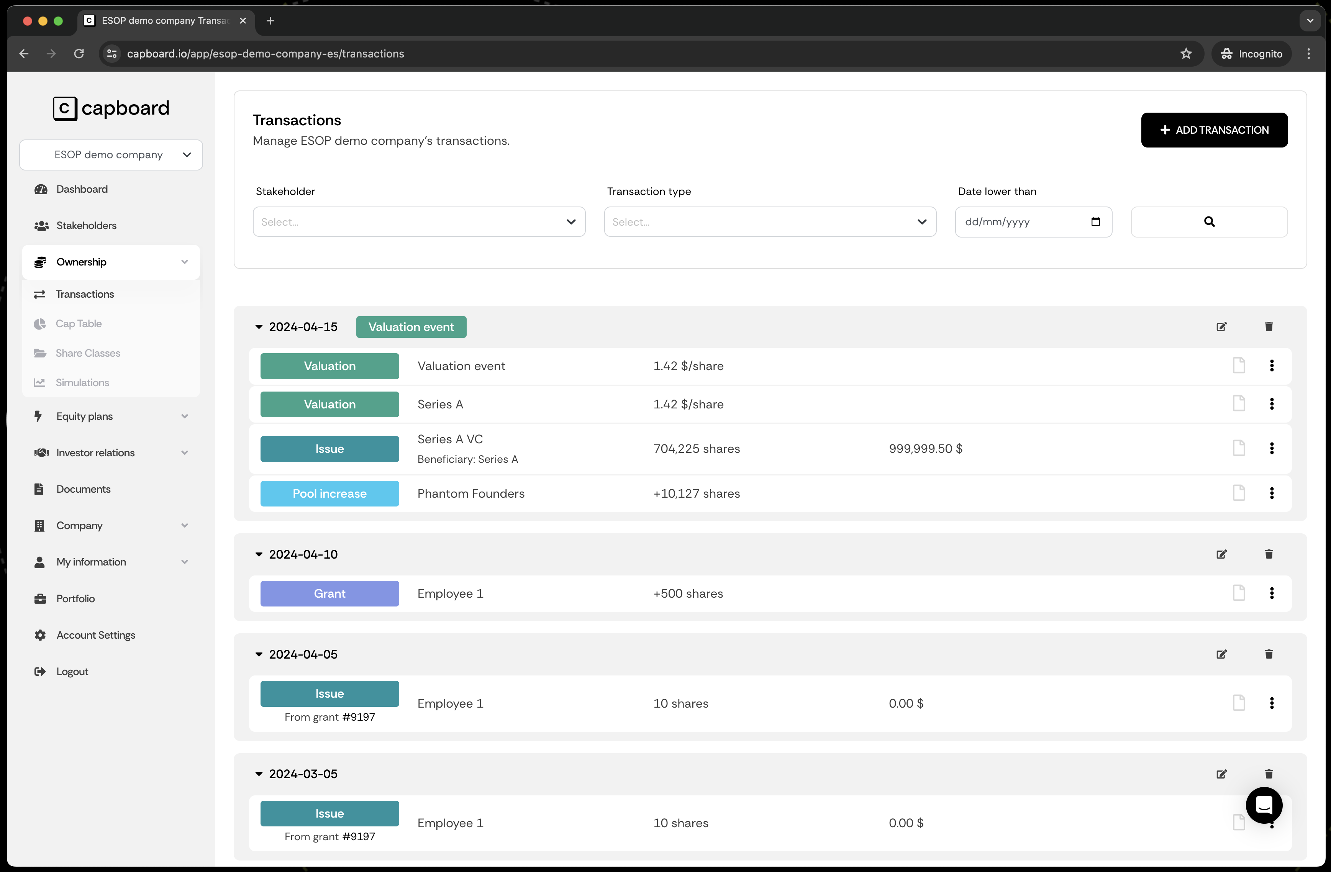Open the Stakeholder filter dropdown
The height and width of the screenshot is (872, 1331).
pos(419,221)
